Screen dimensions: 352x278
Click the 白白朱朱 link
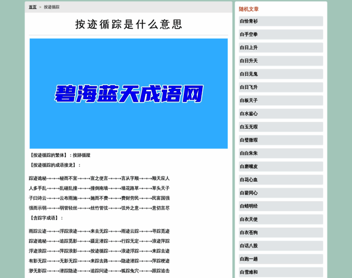point(249,153)
